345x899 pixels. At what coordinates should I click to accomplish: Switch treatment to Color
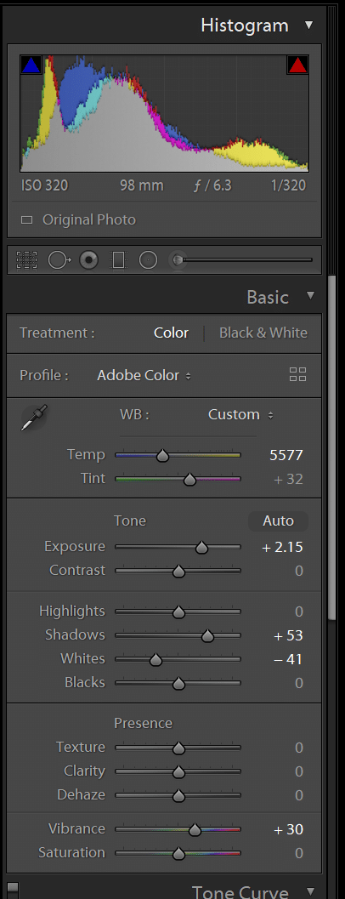171,333
